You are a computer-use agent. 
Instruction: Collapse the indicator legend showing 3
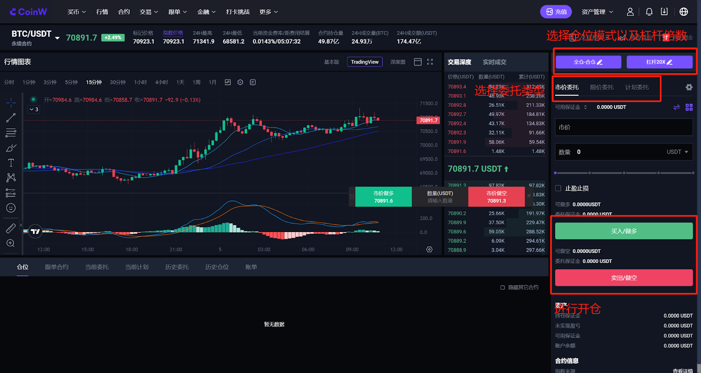[x=34, y=109]
